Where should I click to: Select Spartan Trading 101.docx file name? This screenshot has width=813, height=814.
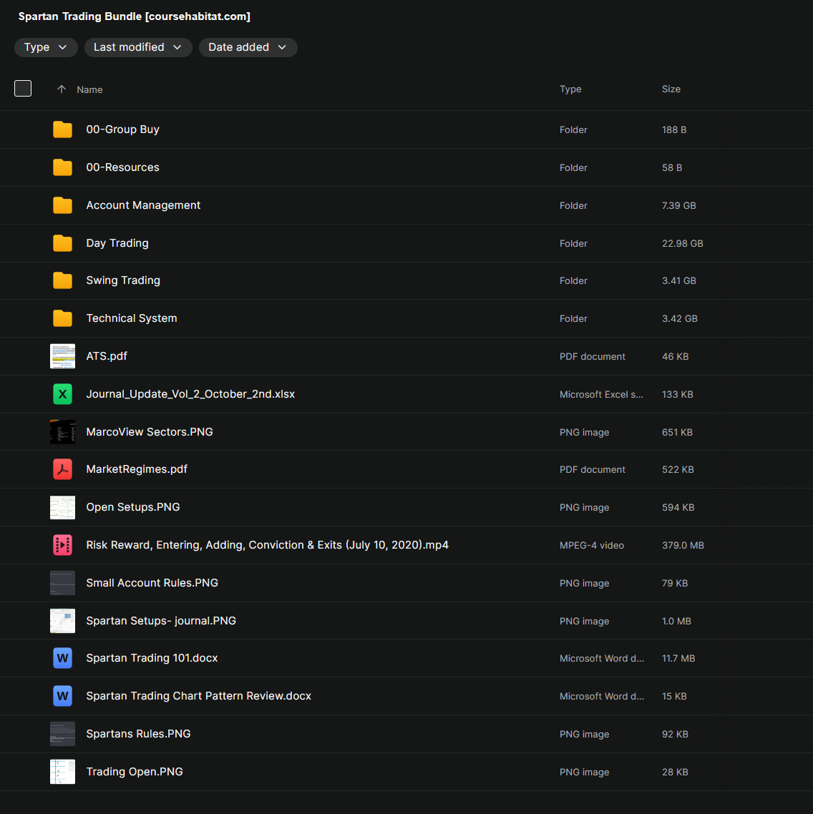point(152,658)
